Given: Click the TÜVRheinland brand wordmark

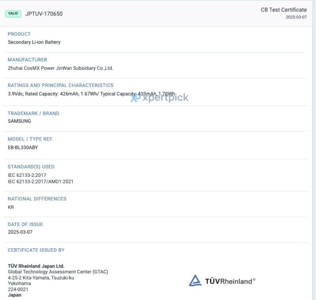Looking at the screenshot, I should 230,281.
